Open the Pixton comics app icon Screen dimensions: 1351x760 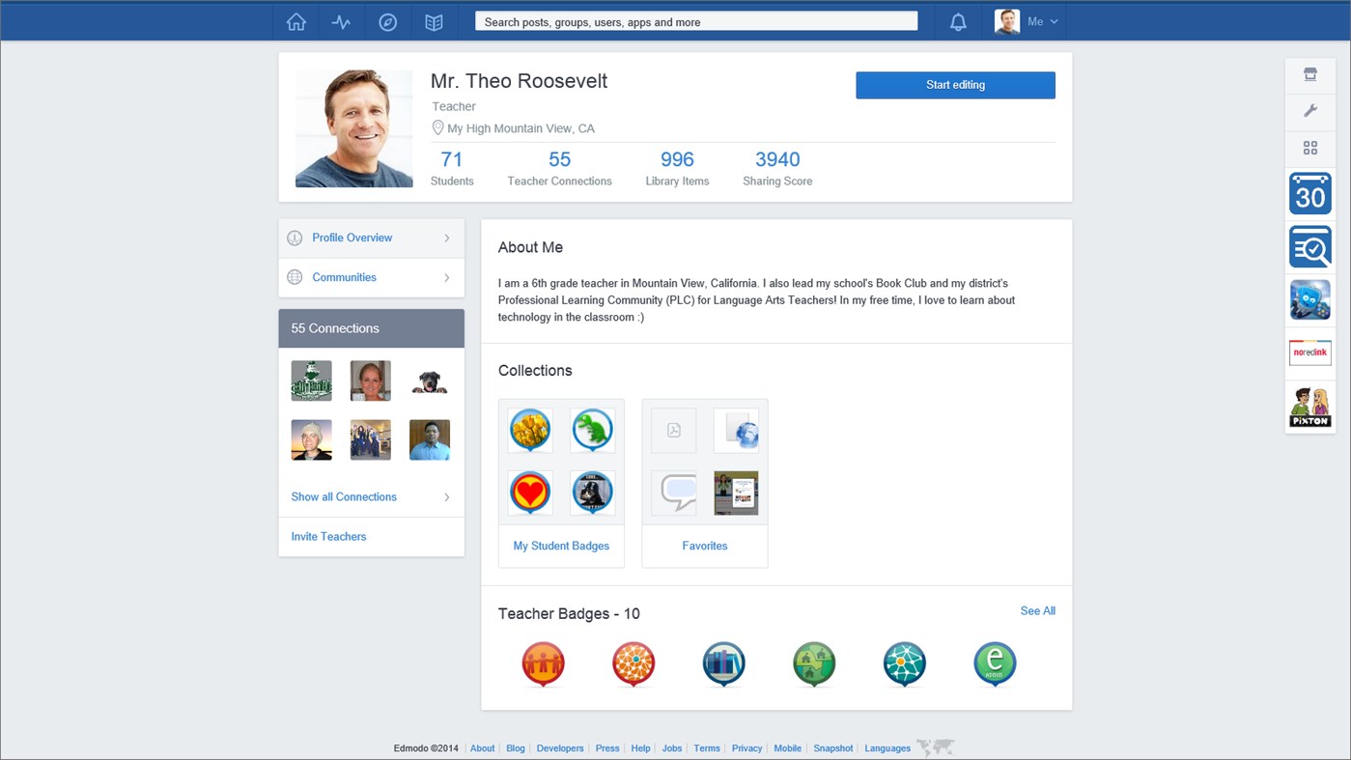click(1309, 406)
